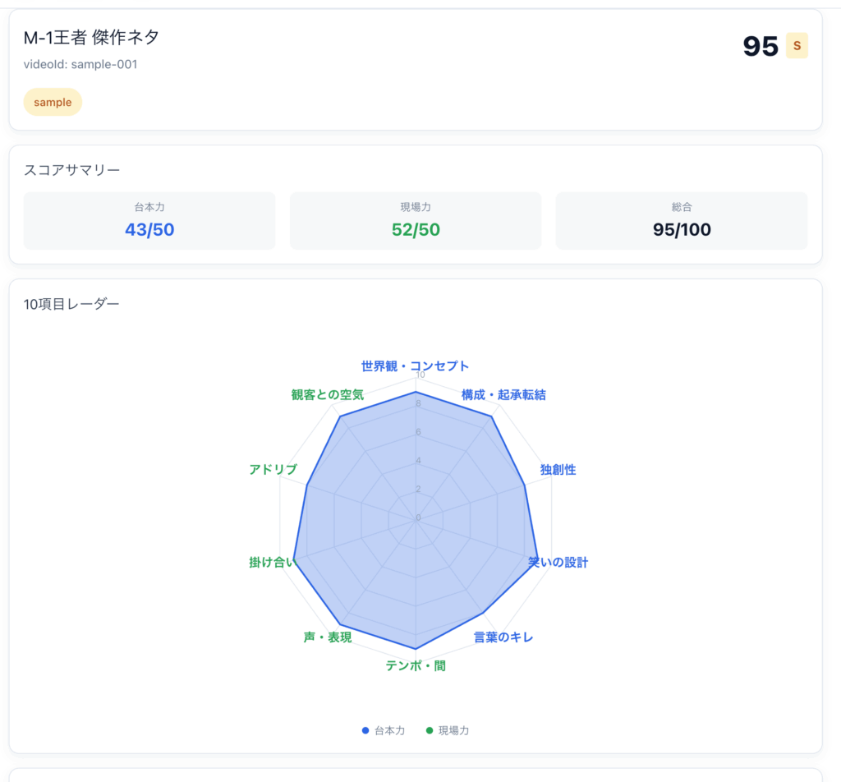The image size is (841, 782).
Task: Click the blue 台本力 legend dot
Action: tap(365, 730)
